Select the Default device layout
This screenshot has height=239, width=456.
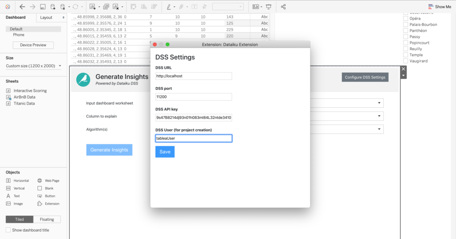(33, 29)
